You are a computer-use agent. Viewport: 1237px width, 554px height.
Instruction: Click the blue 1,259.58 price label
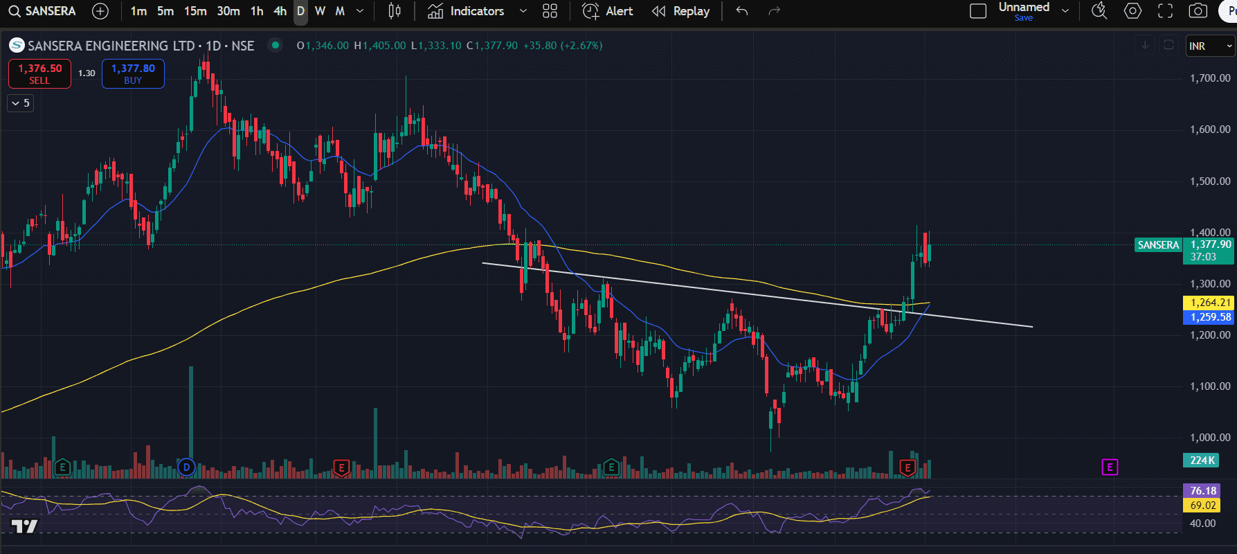click(1209, 317)
